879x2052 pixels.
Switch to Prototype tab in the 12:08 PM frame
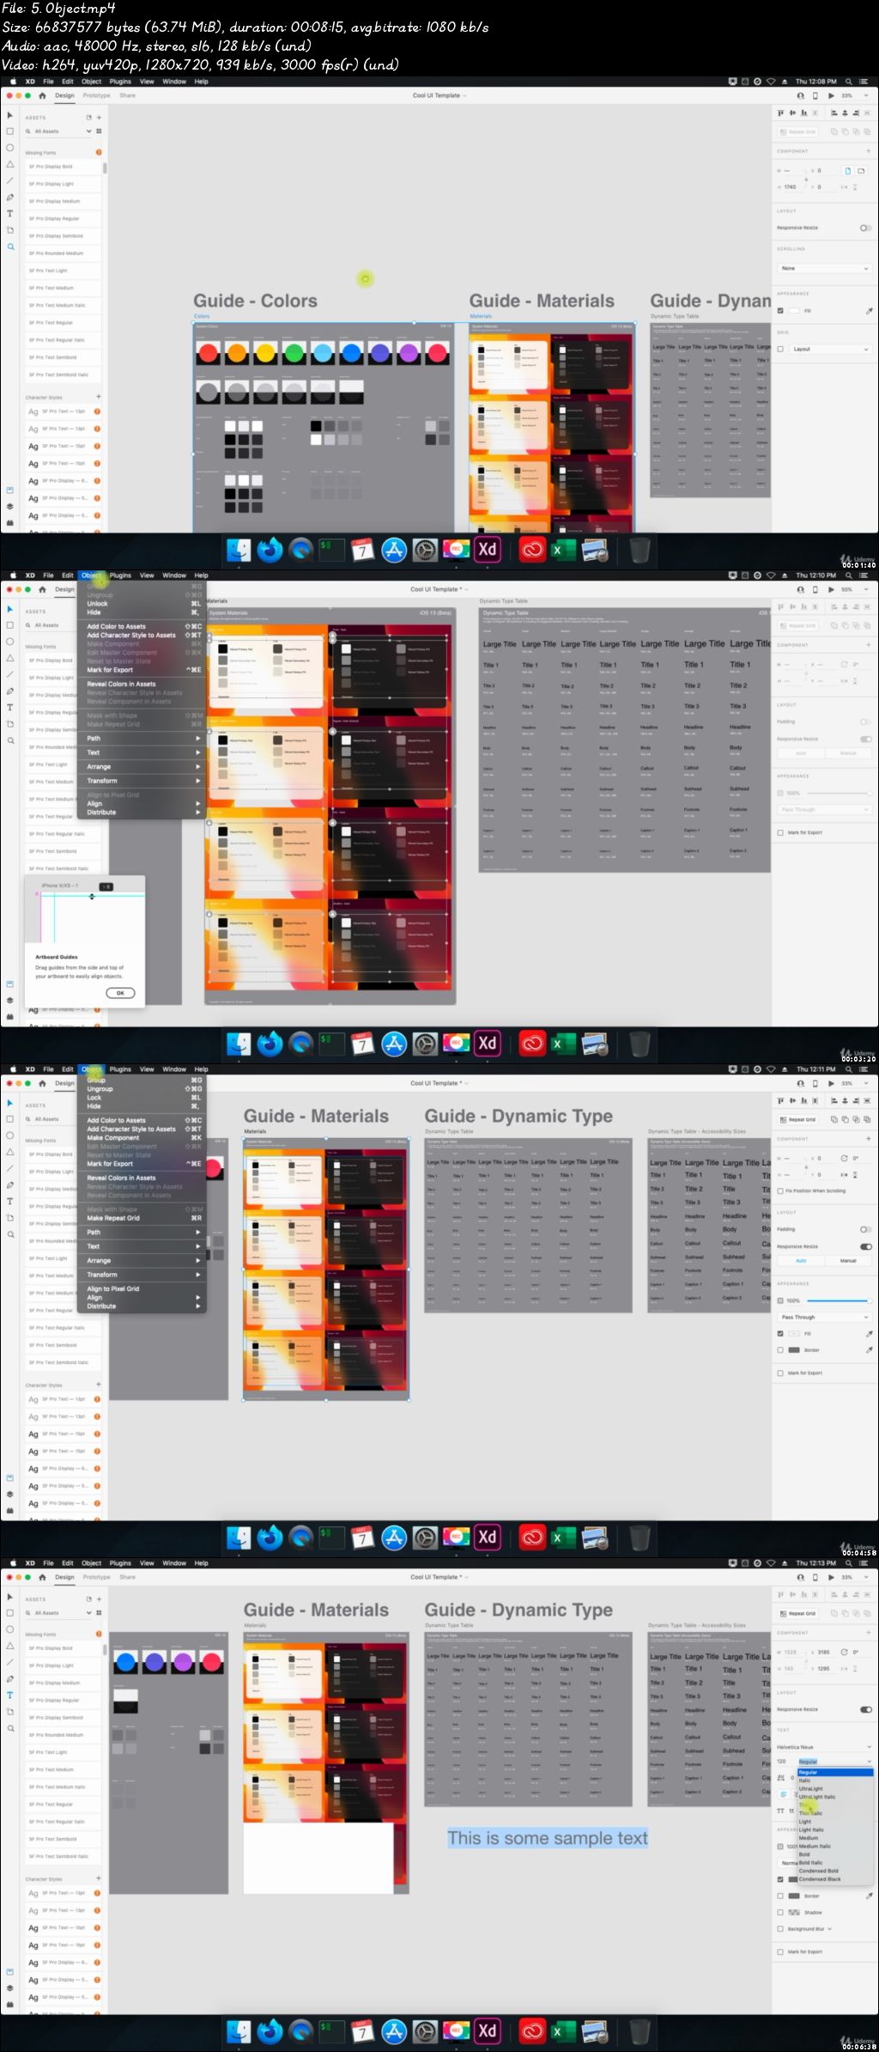coord(96,95)
